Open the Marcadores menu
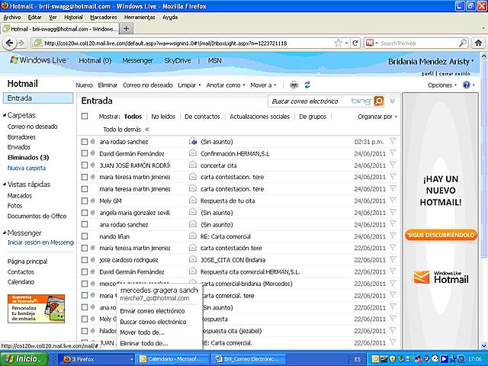 (104, 17)
